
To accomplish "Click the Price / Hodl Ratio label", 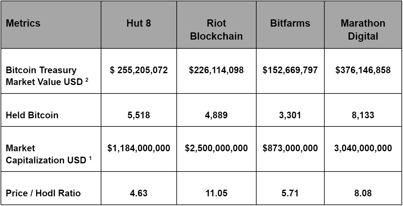I will pyautogui.click(x=43, y=193).
